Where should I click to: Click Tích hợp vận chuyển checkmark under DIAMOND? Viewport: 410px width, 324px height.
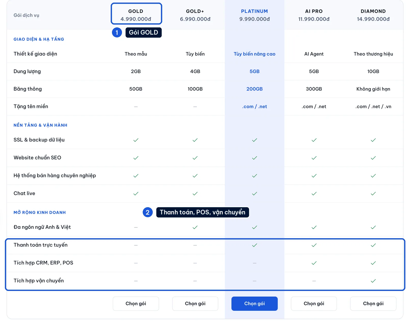(373, 281)
